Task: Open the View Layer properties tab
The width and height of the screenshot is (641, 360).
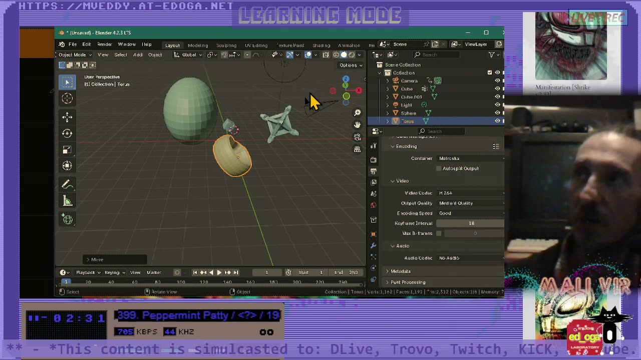Action: click(x=373, y=182)
